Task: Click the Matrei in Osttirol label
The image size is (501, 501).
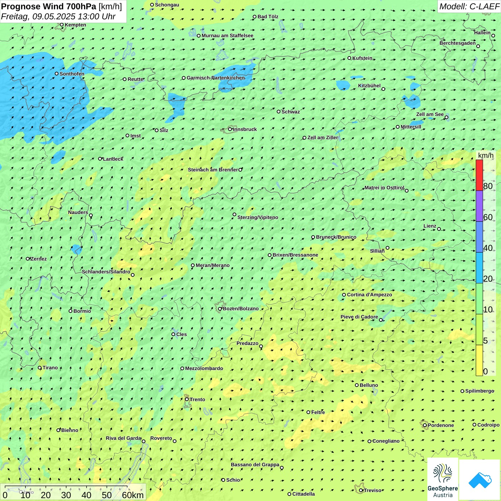Action: tap(384, 188)
